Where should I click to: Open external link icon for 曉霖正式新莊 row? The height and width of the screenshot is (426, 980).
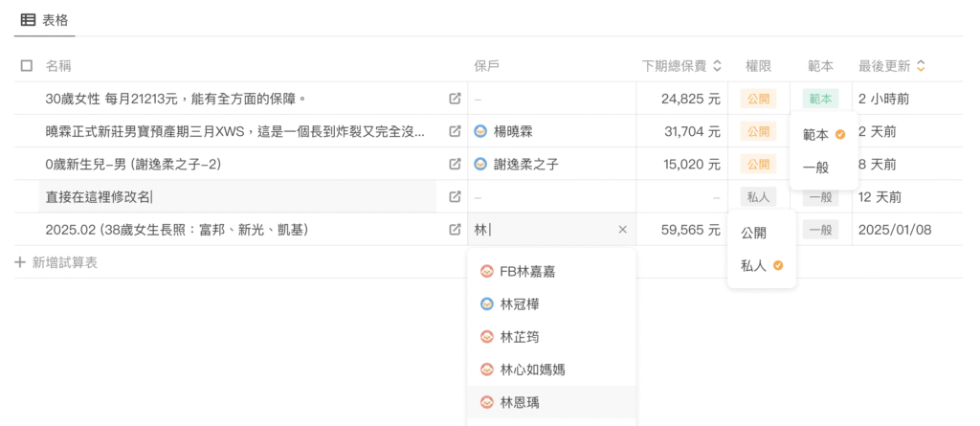tap(455, 131)
